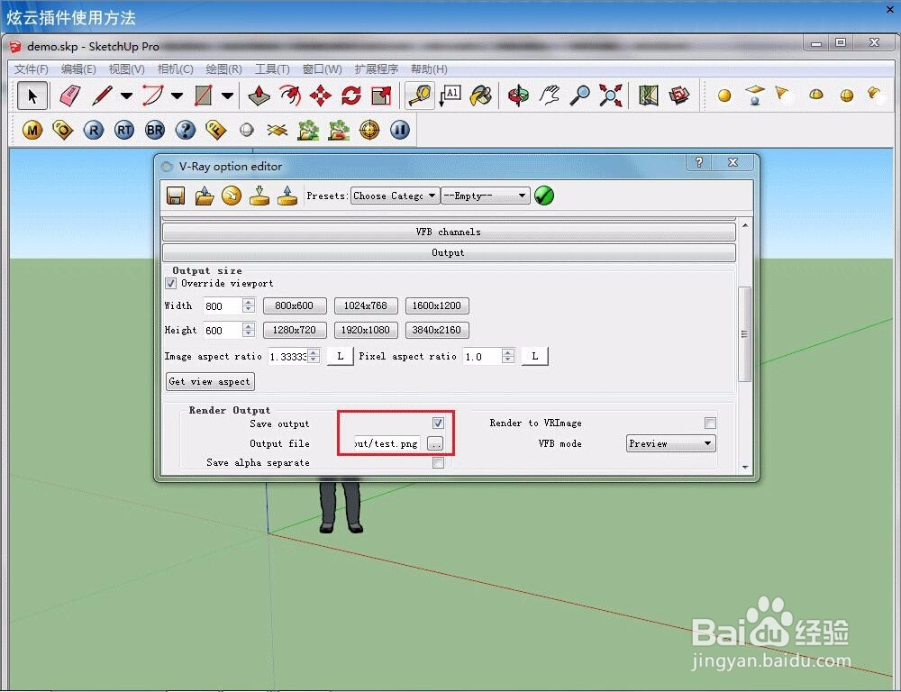Open V-Ray help question icon

185,131
